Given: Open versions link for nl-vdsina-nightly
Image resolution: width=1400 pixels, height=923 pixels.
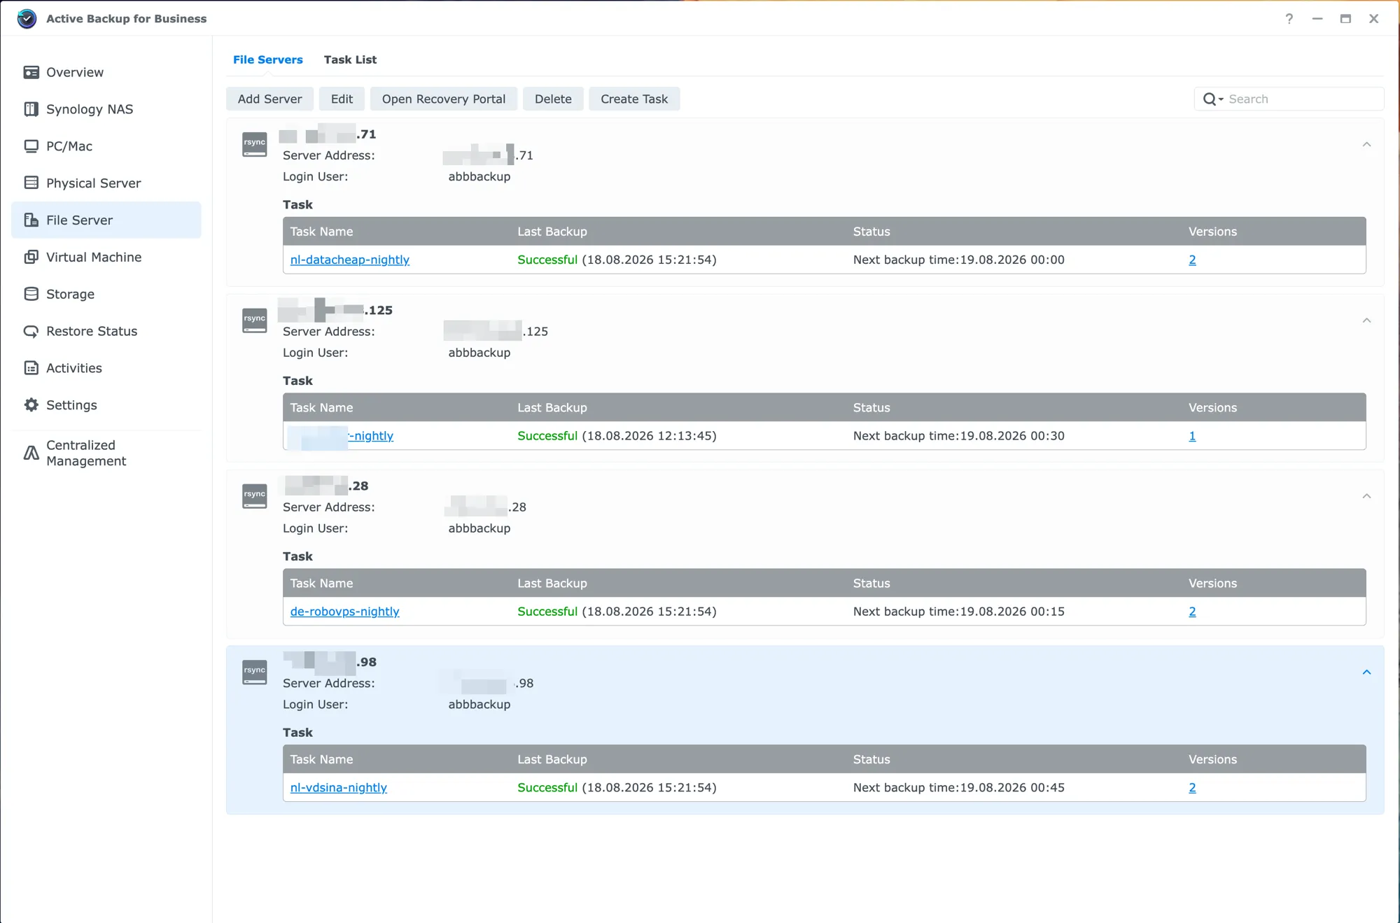Looking at the screenshot, I should click(x=1192, y=787).
